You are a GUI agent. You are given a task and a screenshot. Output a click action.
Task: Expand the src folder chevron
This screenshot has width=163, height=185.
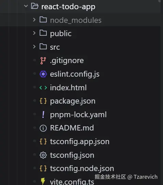(x=34, y=47)
